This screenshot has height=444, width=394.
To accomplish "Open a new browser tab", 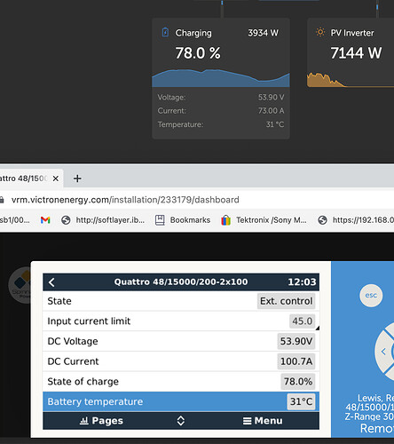I will [x=77, y=178].
